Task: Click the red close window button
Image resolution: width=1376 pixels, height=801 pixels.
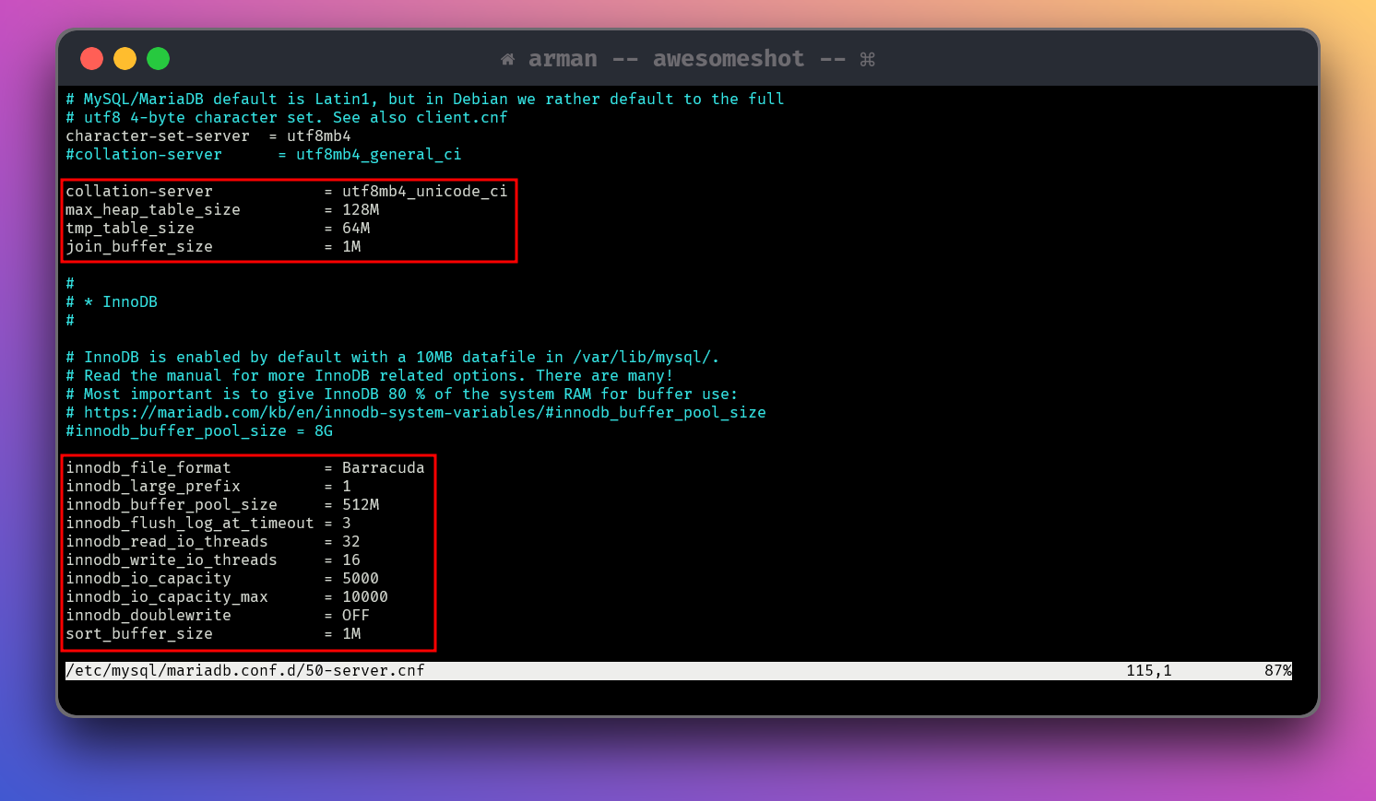Action: coord(91,59)
